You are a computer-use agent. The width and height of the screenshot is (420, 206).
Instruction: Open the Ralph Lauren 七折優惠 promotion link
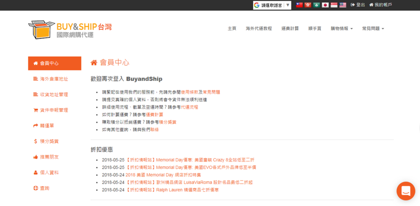(x=172, y=190)
